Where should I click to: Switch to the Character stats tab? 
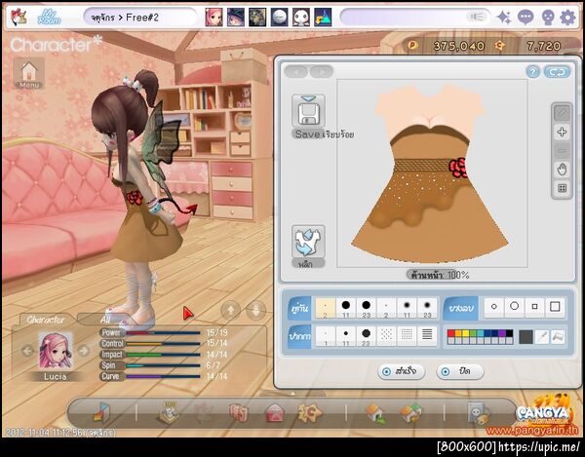tap(45, 320)
